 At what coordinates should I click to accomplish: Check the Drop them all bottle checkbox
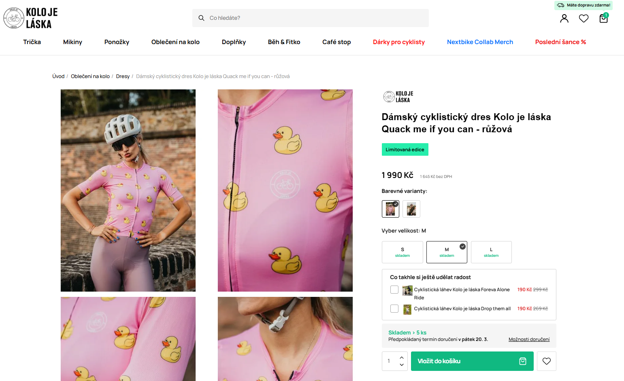[x=394, y=308]
